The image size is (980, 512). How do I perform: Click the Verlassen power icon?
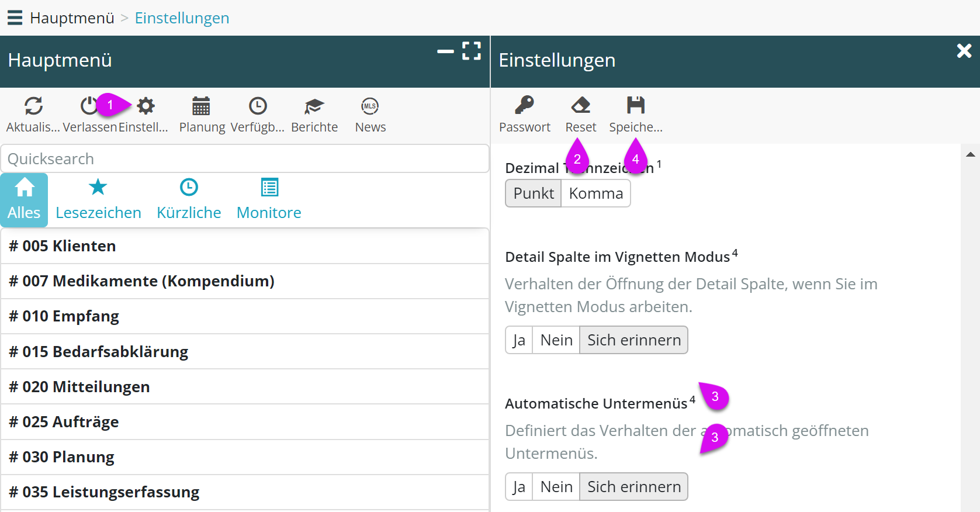click(88, 106)
